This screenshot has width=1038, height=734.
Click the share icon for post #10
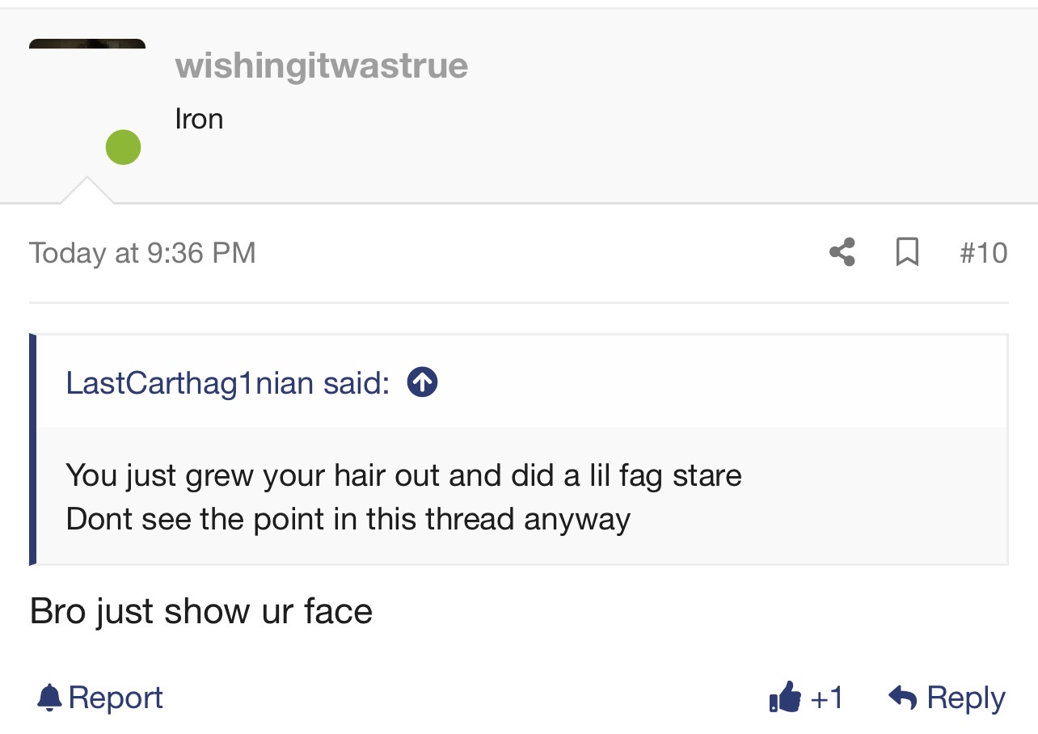(x=842, y=252)
